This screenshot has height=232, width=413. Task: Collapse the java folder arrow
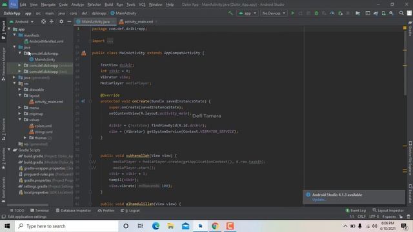point(14,47)
